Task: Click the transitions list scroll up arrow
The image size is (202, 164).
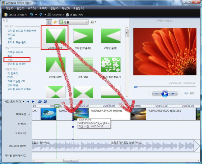Action: tap(127, 28)
